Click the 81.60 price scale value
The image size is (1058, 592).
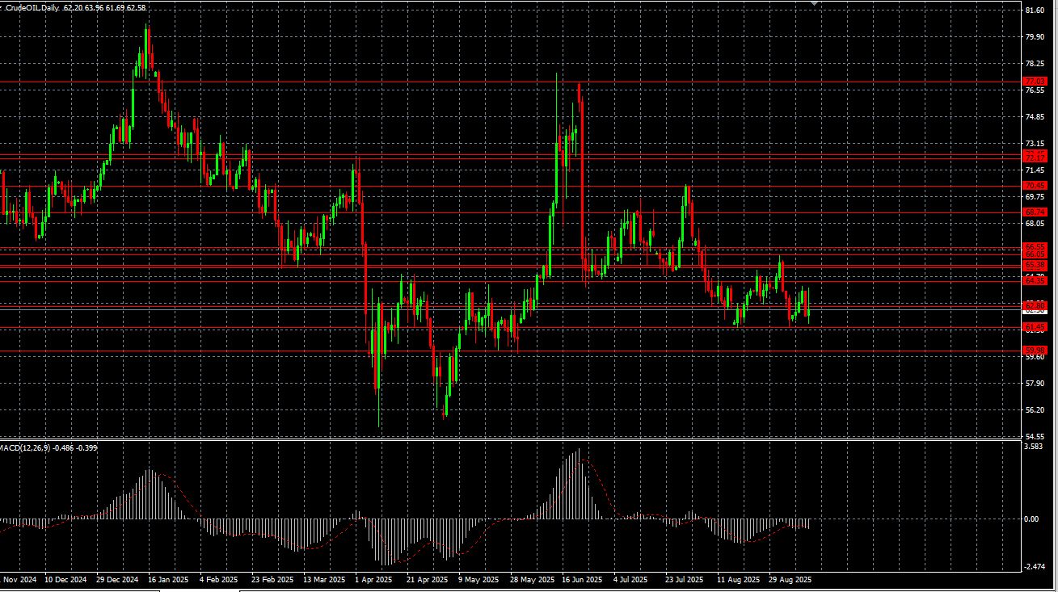pyautogui.click(x=1035, y=10)
